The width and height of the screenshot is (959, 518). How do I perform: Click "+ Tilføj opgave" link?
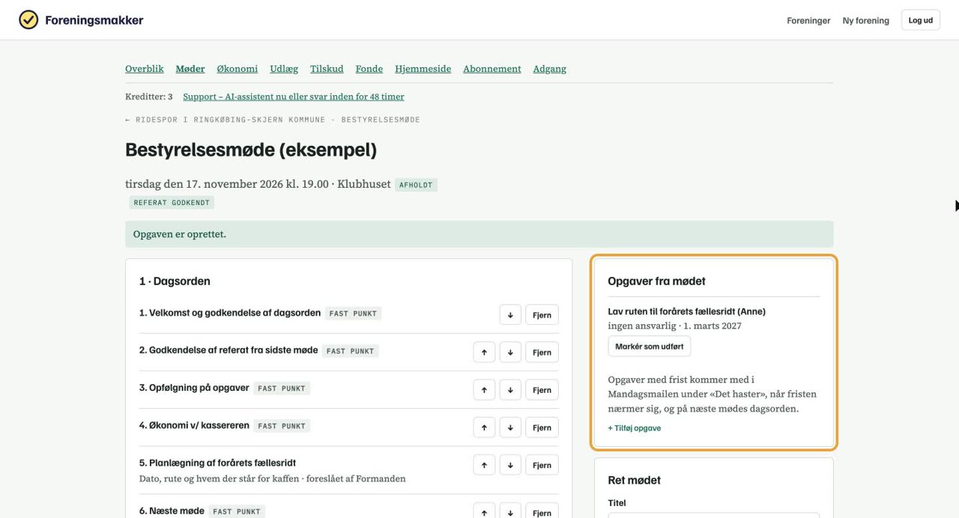click(635, 428)
